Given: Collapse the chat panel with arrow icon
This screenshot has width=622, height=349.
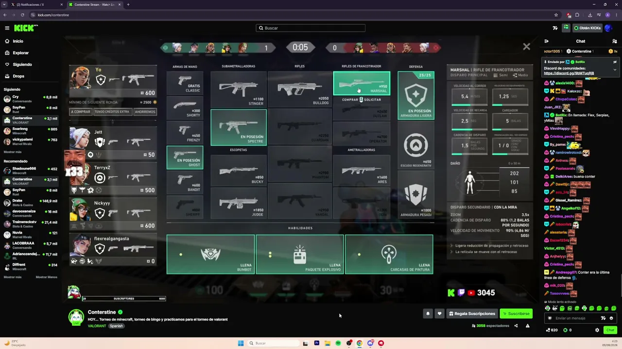Looking at the screenshot, I should (x=546, y=41).
